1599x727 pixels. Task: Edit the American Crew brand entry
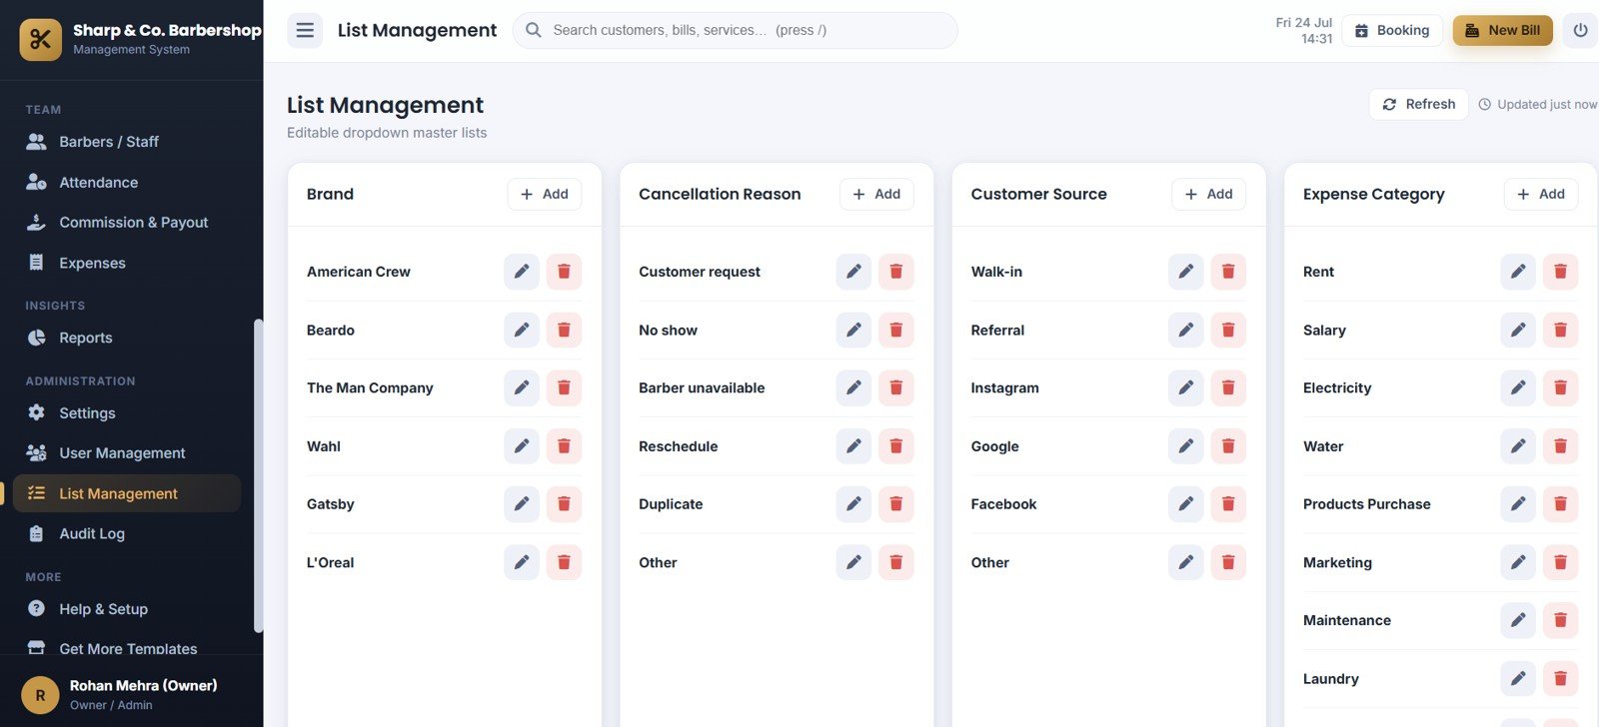(x=522, y=272)
